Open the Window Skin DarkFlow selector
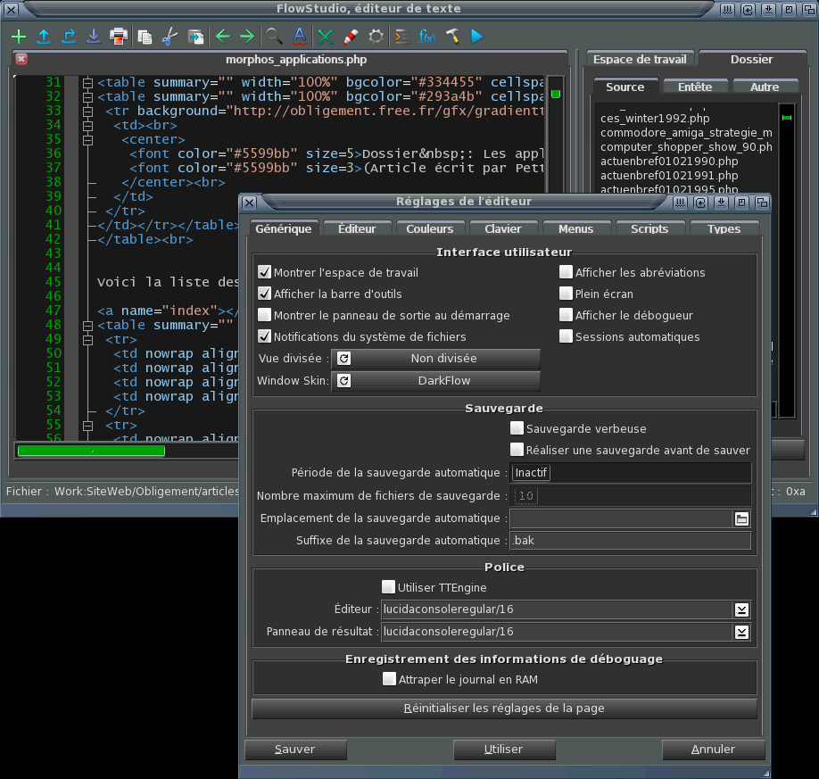 click(435, 381)
